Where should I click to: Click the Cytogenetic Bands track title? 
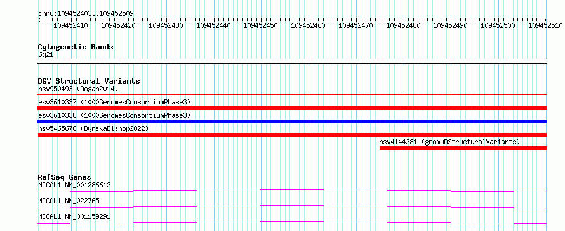pyautogui.click(x=76, y=47)
